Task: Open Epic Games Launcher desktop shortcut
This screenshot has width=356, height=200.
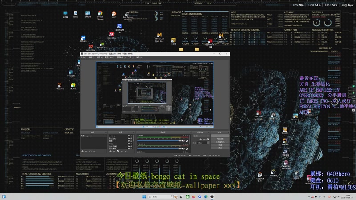Action: coord(128,16)
